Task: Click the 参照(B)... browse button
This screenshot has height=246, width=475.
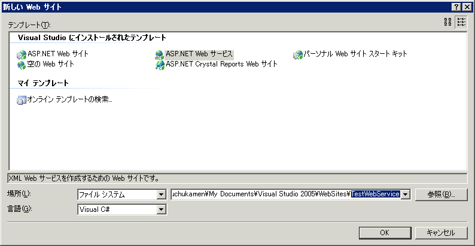Action: point(441,195)
